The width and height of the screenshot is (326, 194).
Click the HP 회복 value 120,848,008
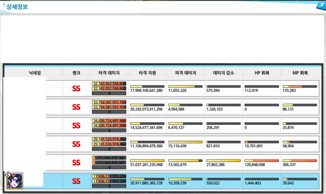[x=255, y=165]
